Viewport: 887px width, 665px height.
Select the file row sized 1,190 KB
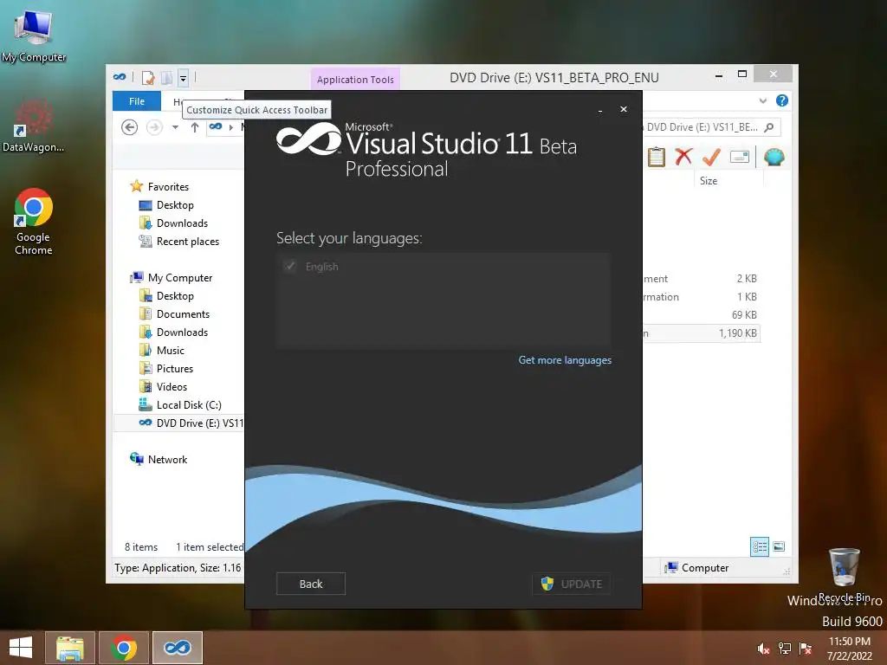coord(701,333)
